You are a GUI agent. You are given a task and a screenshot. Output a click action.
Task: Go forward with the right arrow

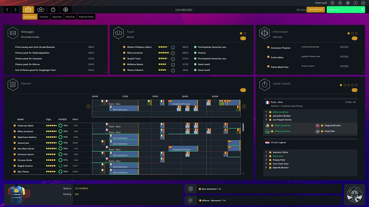coord(15,10)
